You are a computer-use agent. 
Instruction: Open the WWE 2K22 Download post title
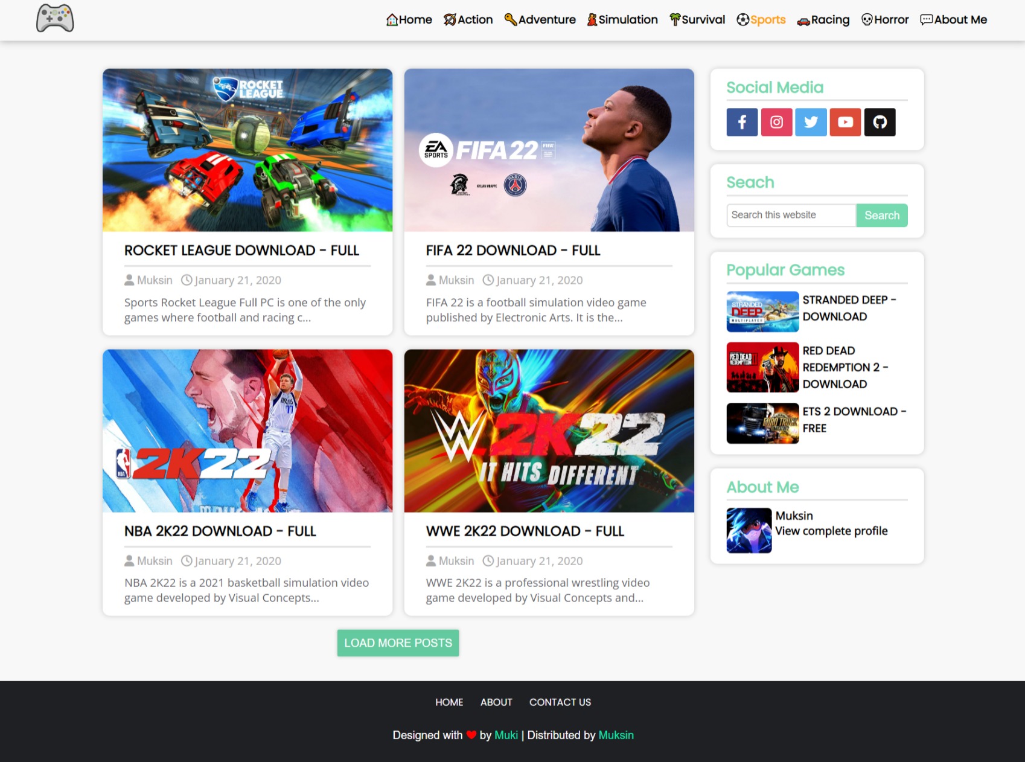coord(525,531)
